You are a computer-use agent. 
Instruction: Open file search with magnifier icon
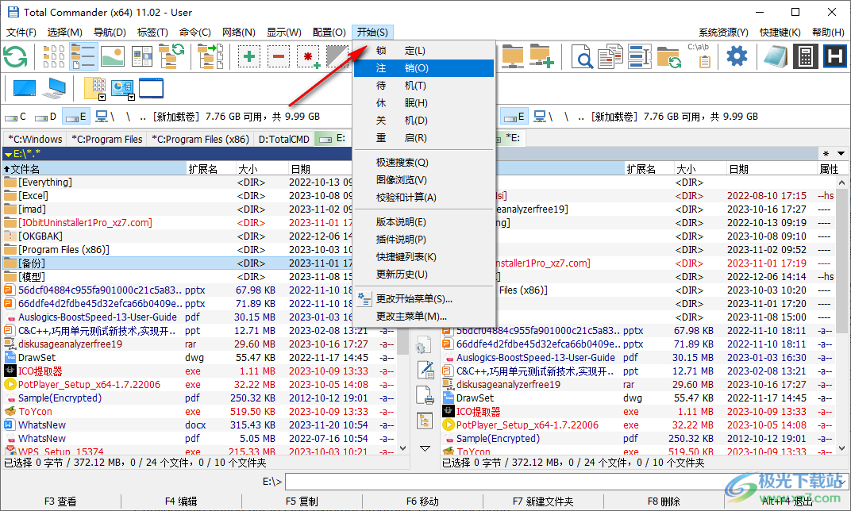[x=581, y=56]
